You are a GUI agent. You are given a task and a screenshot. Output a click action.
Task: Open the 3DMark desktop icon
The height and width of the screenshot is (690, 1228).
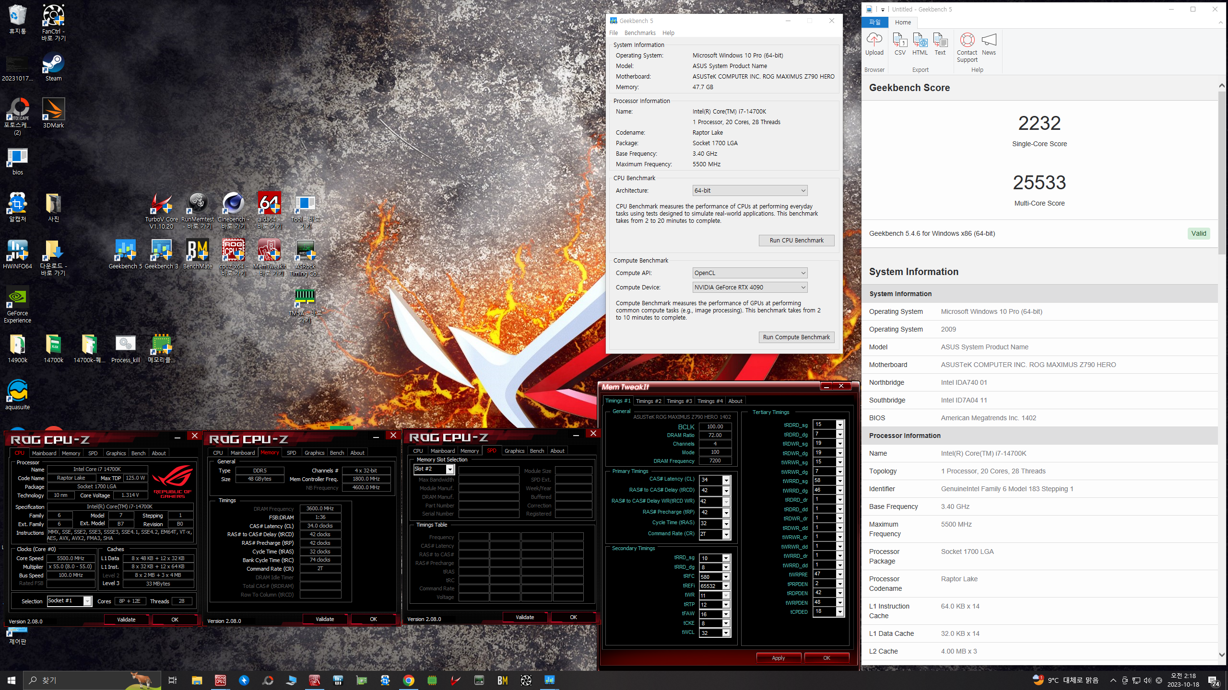pos(53,113)
